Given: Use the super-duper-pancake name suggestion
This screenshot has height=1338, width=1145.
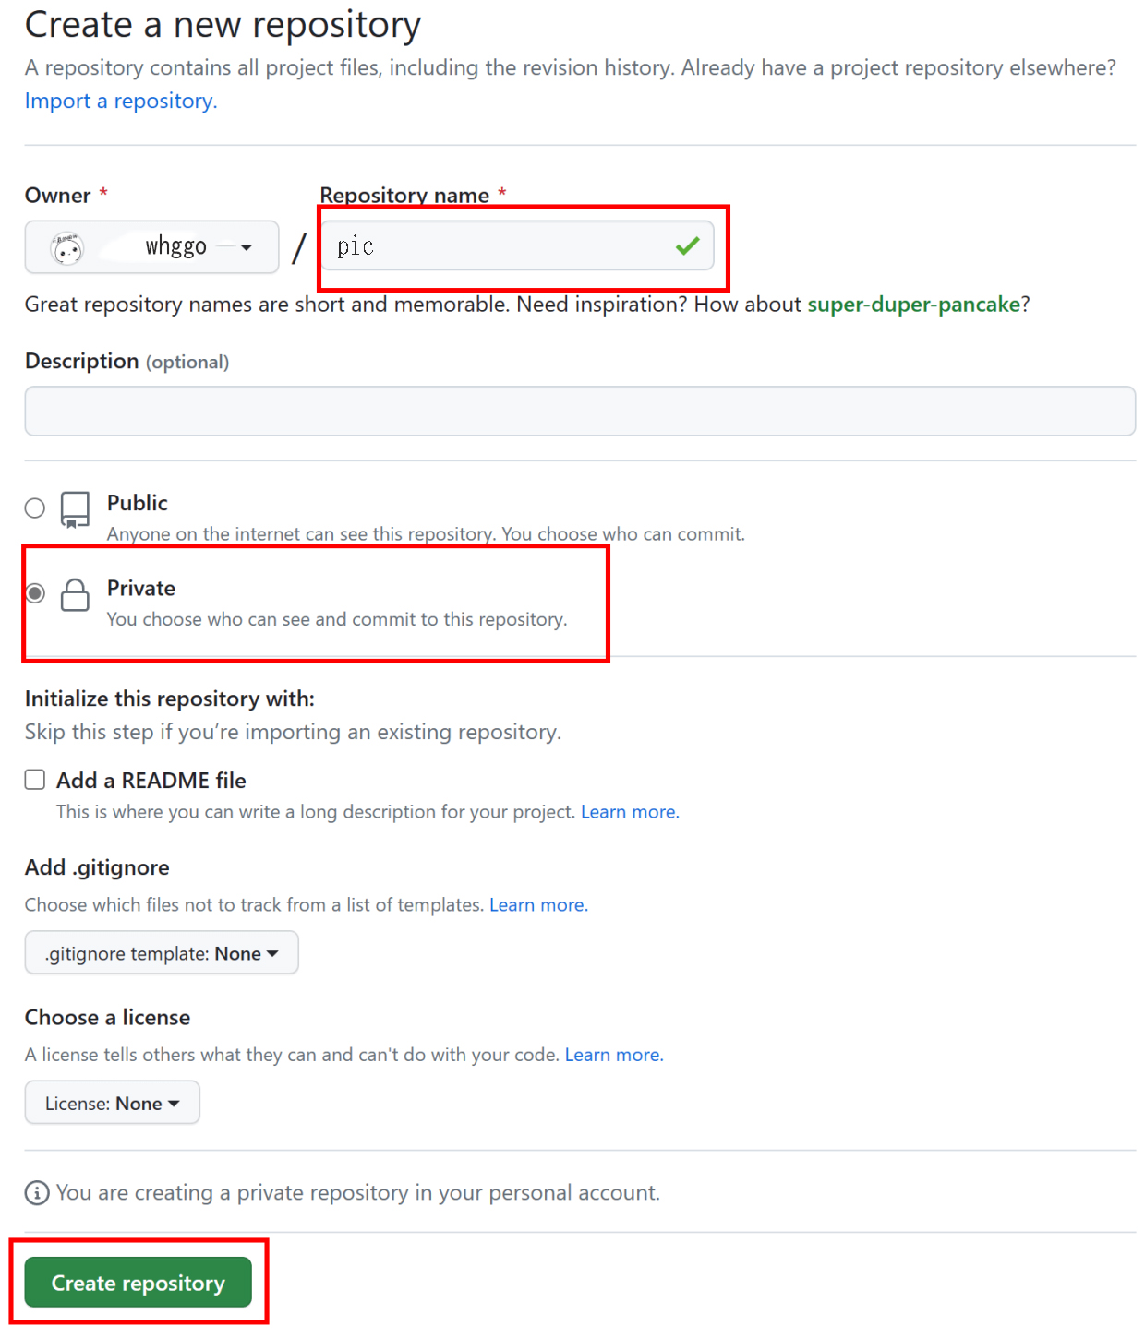Looking at the screenshot, I should [913, 305].
